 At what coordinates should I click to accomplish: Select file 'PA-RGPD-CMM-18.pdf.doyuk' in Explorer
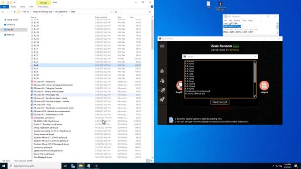pos(46,121)
